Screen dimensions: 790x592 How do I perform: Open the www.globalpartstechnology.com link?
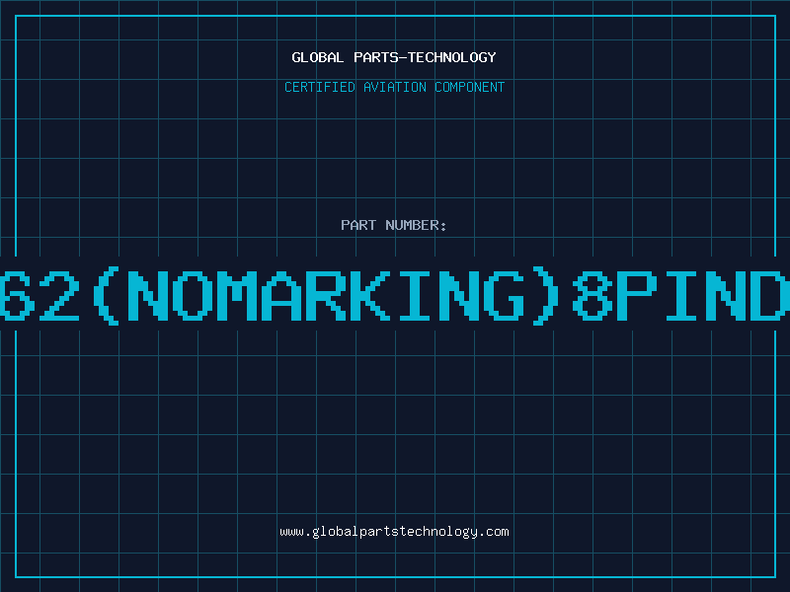click(x=394, y=532)
